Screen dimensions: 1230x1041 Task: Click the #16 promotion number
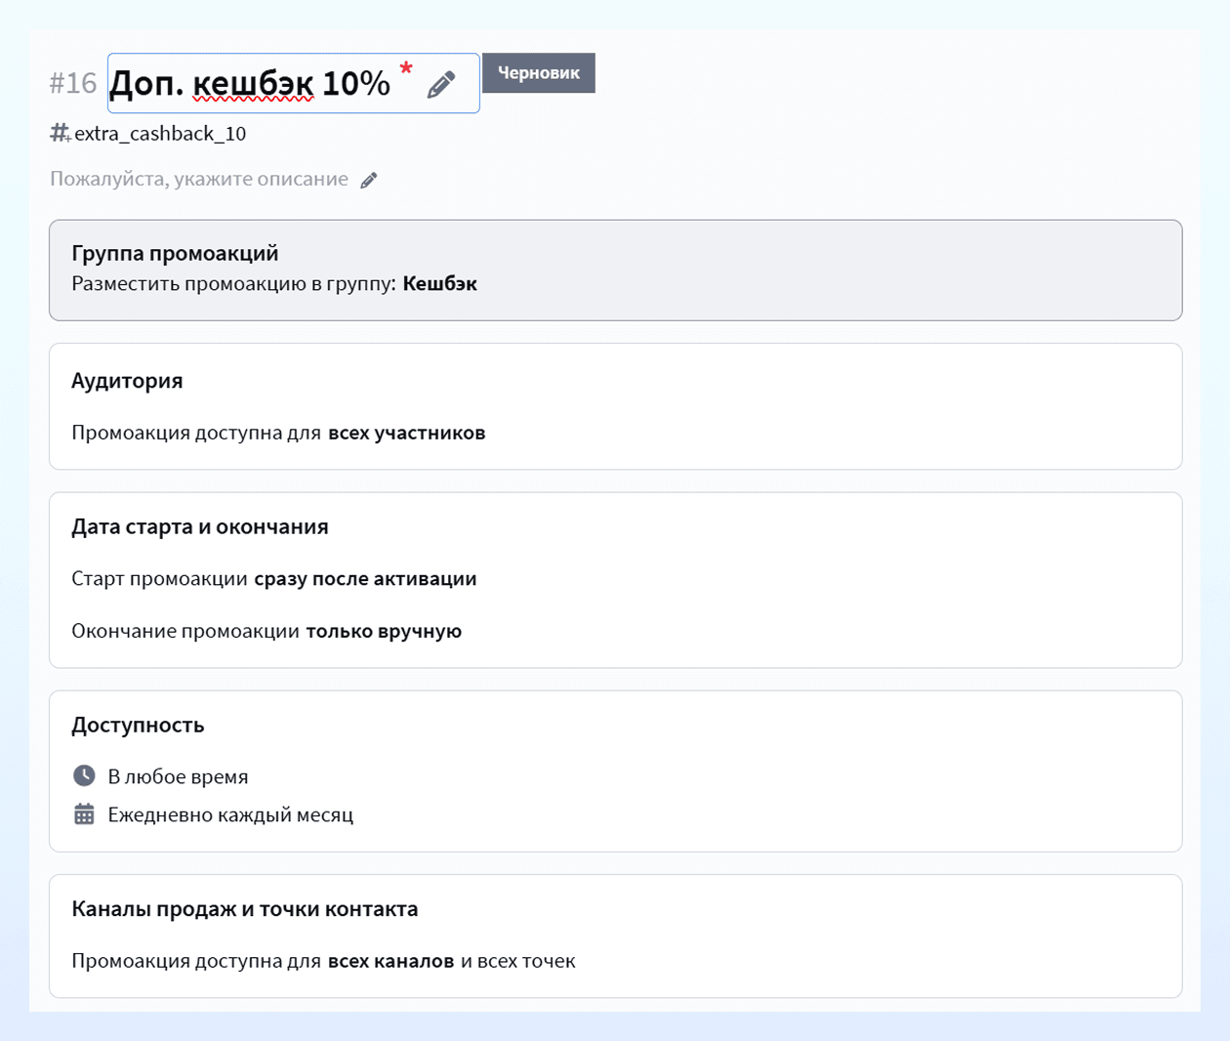click(73, 84)
